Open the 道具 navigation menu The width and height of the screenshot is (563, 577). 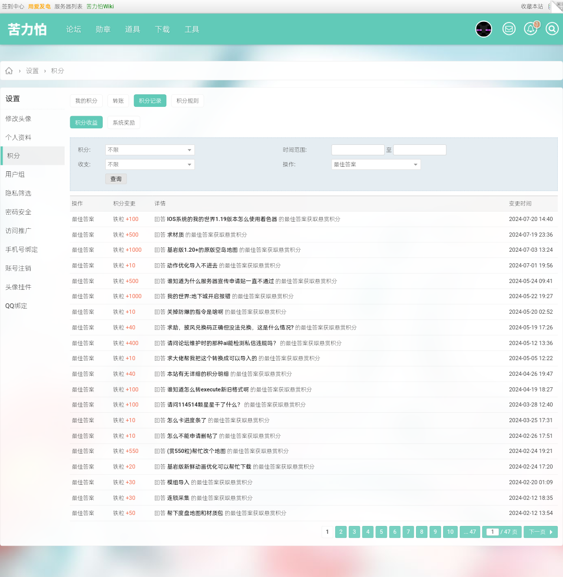tap(132, 29)
